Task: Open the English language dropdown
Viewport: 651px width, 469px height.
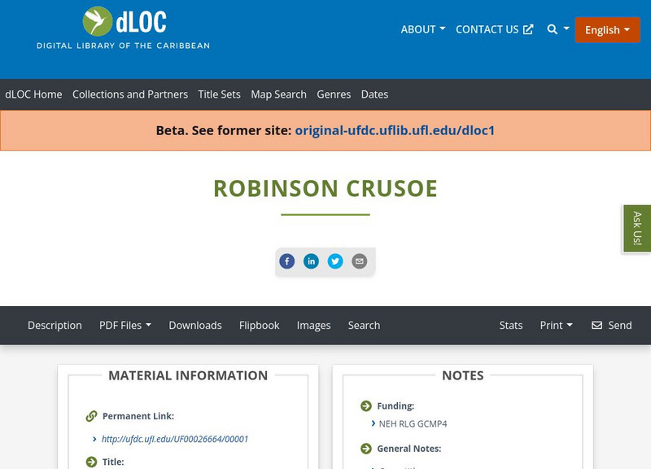Action: click(x=607, y=29)
